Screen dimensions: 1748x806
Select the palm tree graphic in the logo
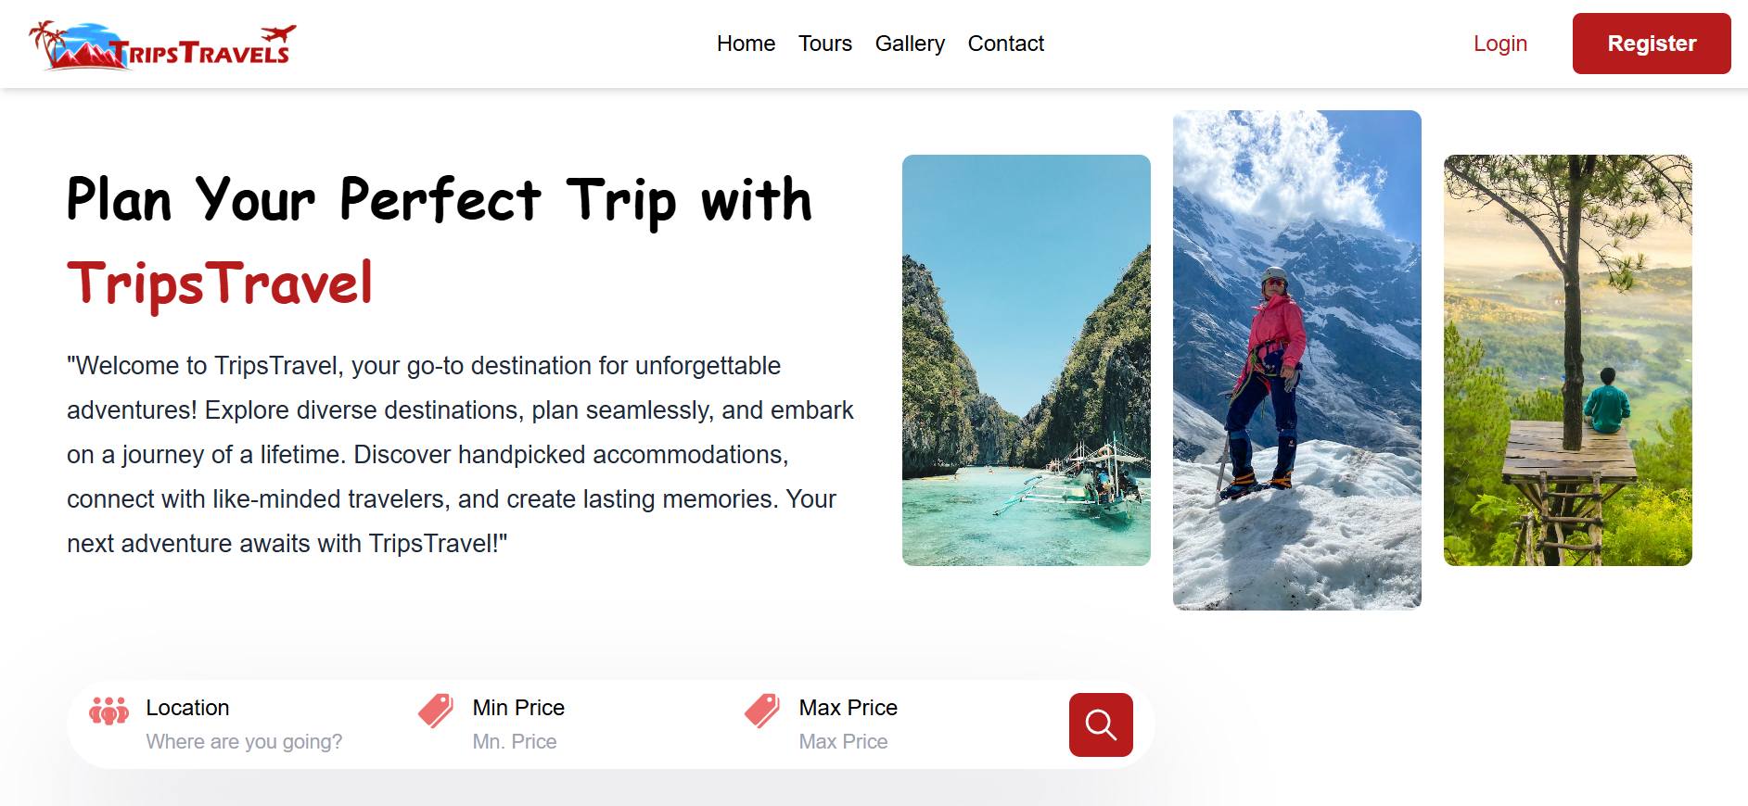pos(45,42)
